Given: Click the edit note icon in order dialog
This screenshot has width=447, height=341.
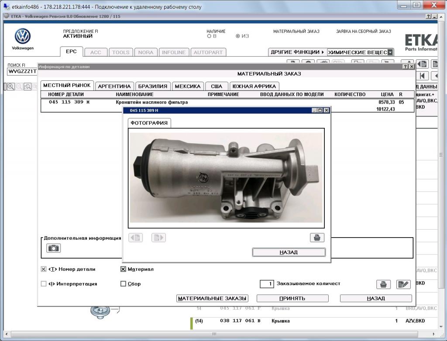Looking at the screenshot, I should pyautogui.click(x=403, y=284).
